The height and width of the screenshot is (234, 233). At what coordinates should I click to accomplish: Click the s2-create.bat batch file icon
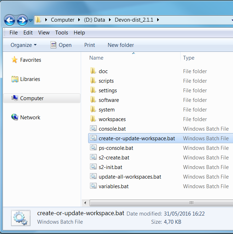93,157
